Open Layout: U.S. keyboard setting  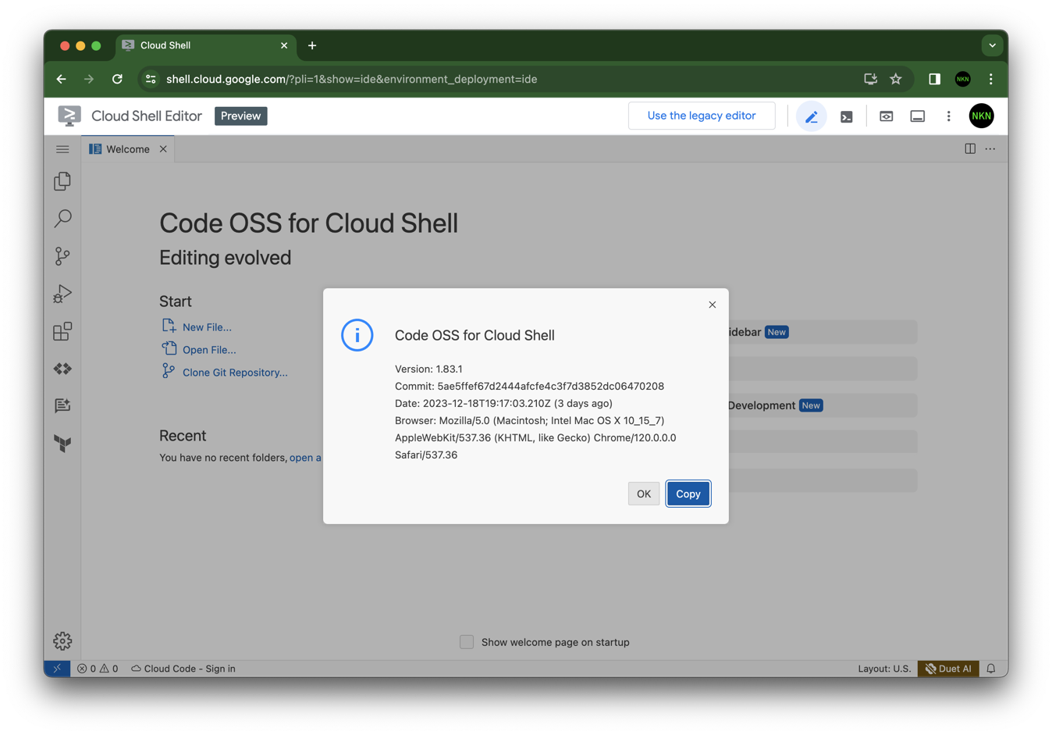[x=884, y=669]
